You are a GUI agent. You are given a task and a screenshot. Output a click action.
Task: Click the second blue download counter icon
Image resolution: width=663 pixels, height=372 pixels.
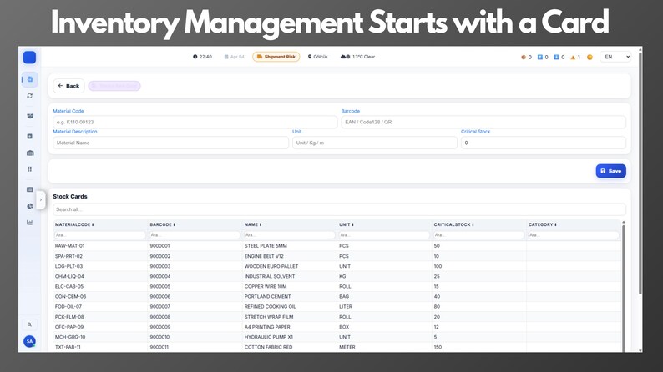556,57
